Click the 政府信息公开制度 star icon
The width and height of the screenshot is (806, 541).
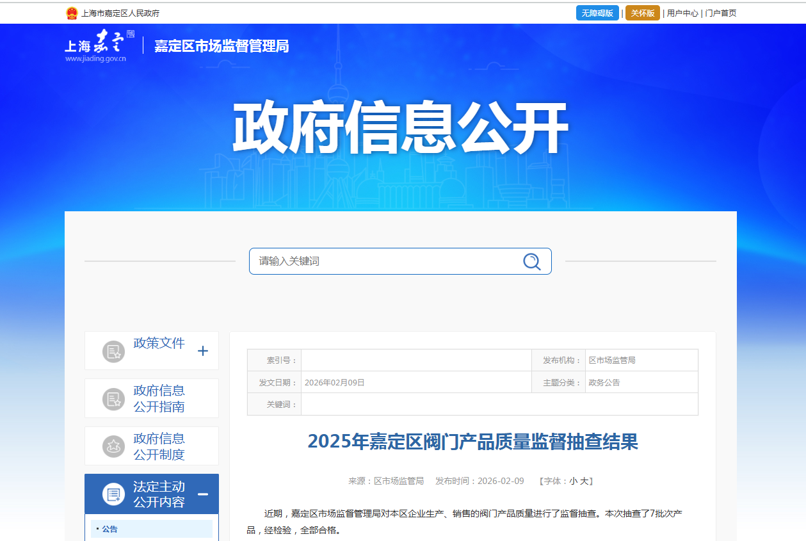pyautogui.click(x=113, y=446)
